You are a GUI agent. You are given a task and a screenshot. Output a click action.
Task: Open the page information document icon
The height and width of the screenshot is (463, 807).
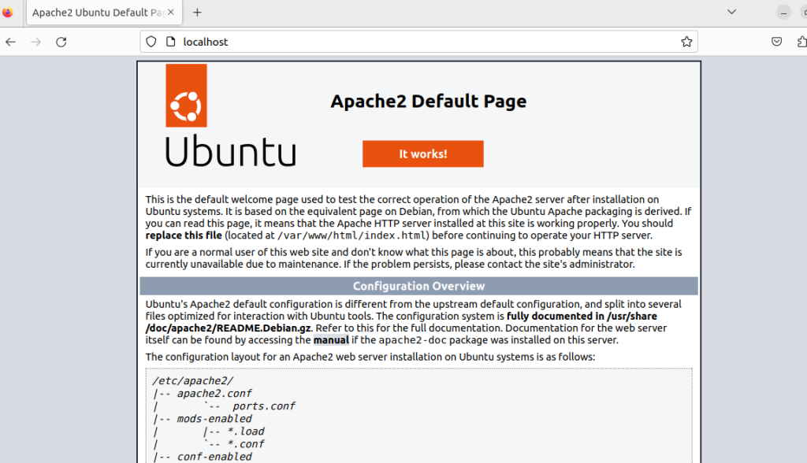(169, 41)
